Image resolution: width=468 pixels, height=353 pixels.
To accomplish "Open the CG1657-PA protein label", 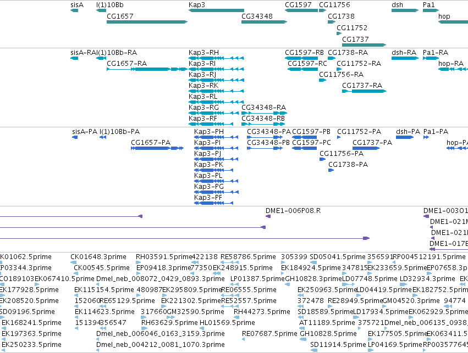I will [151, 143].
